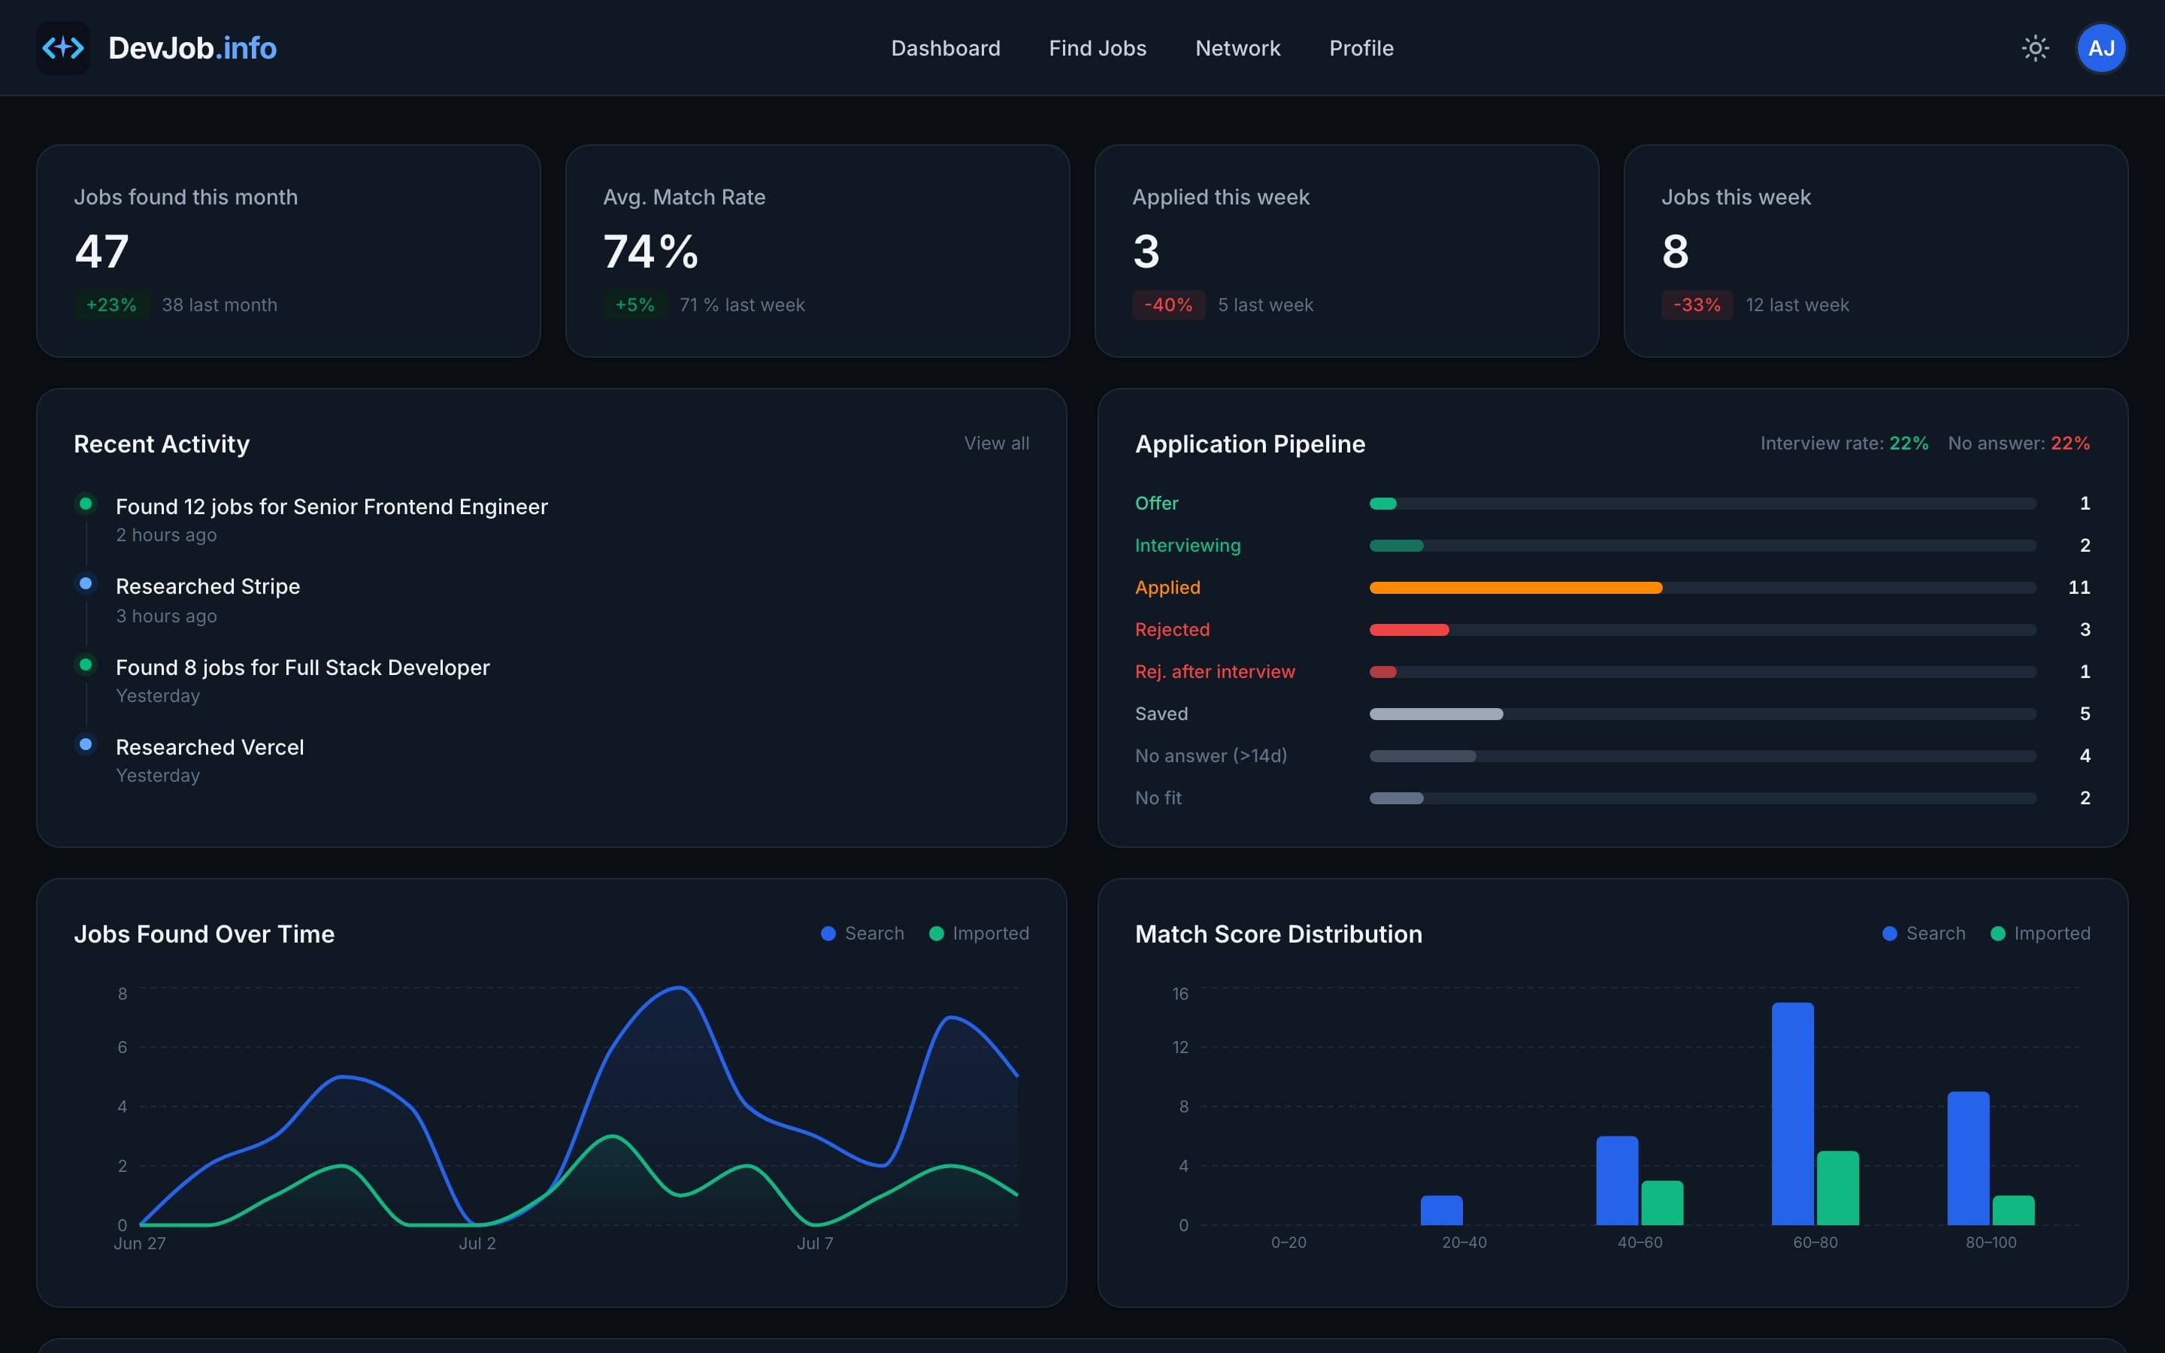Click the Interview rate 22% stat
The width and height of the screenshot is (2165, 1353).
(x=1844, y=443)
